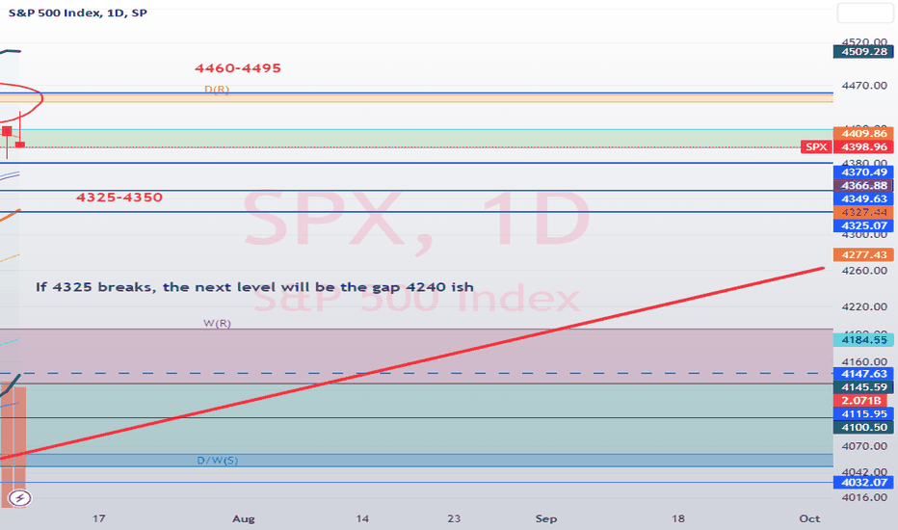
Task: Click the 4220.00 price axis tick
Action: coord(864,306)
